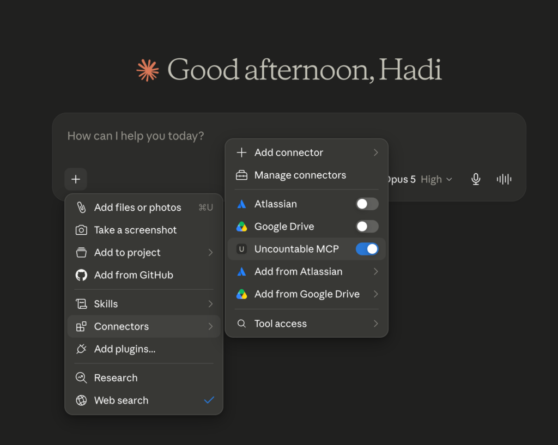Click the camera screenshot icon
Viewport: 558px width, 445px height.
[81, 230]
